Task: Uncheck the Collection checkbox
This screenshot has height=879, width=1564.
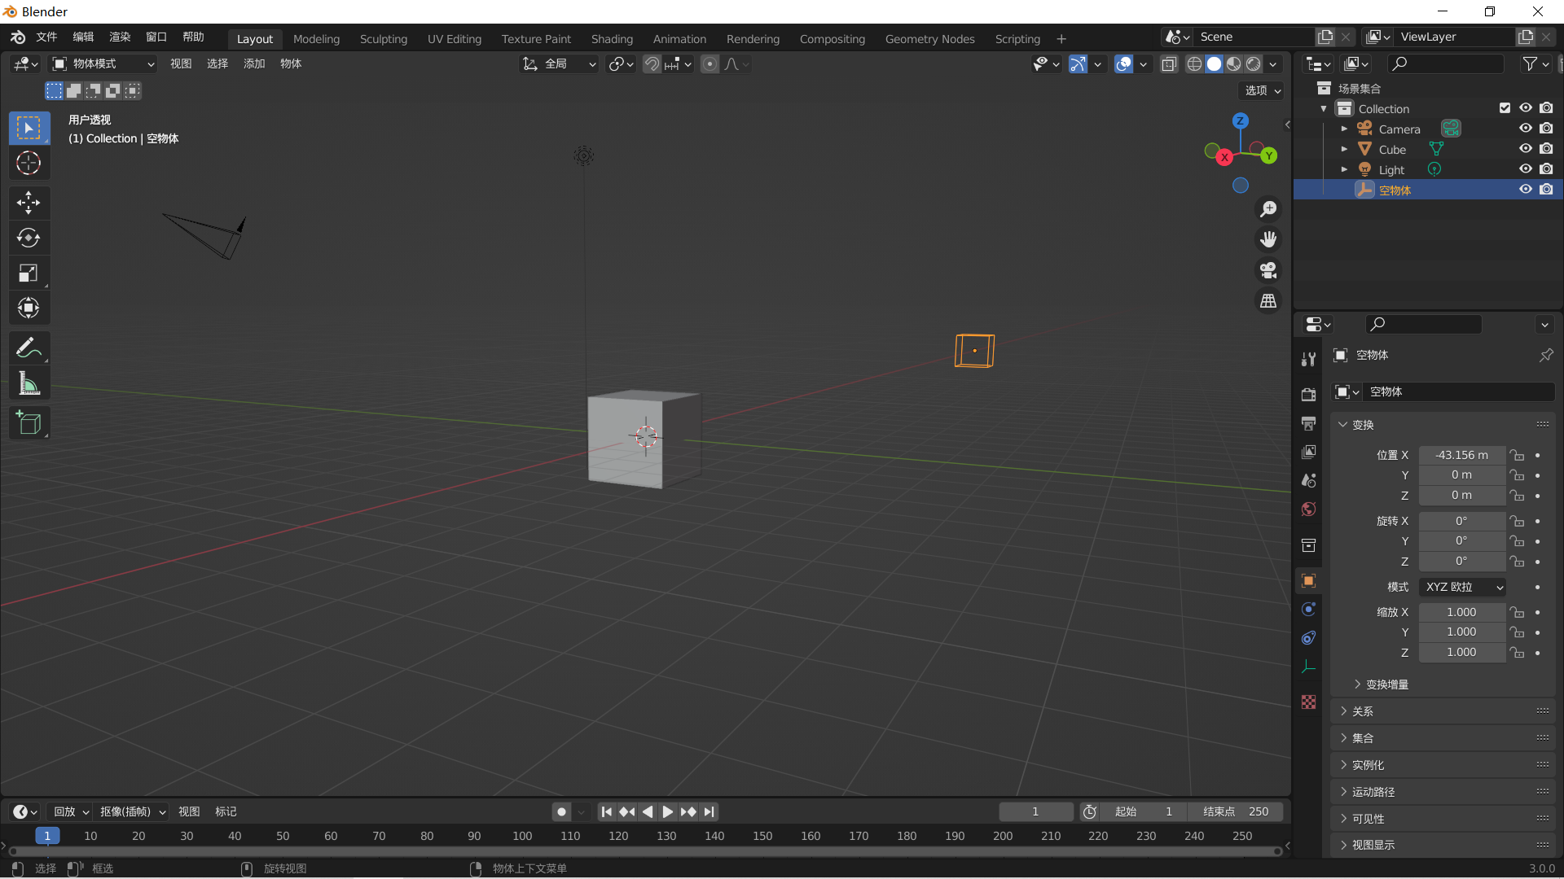Action: (1504, 107)
